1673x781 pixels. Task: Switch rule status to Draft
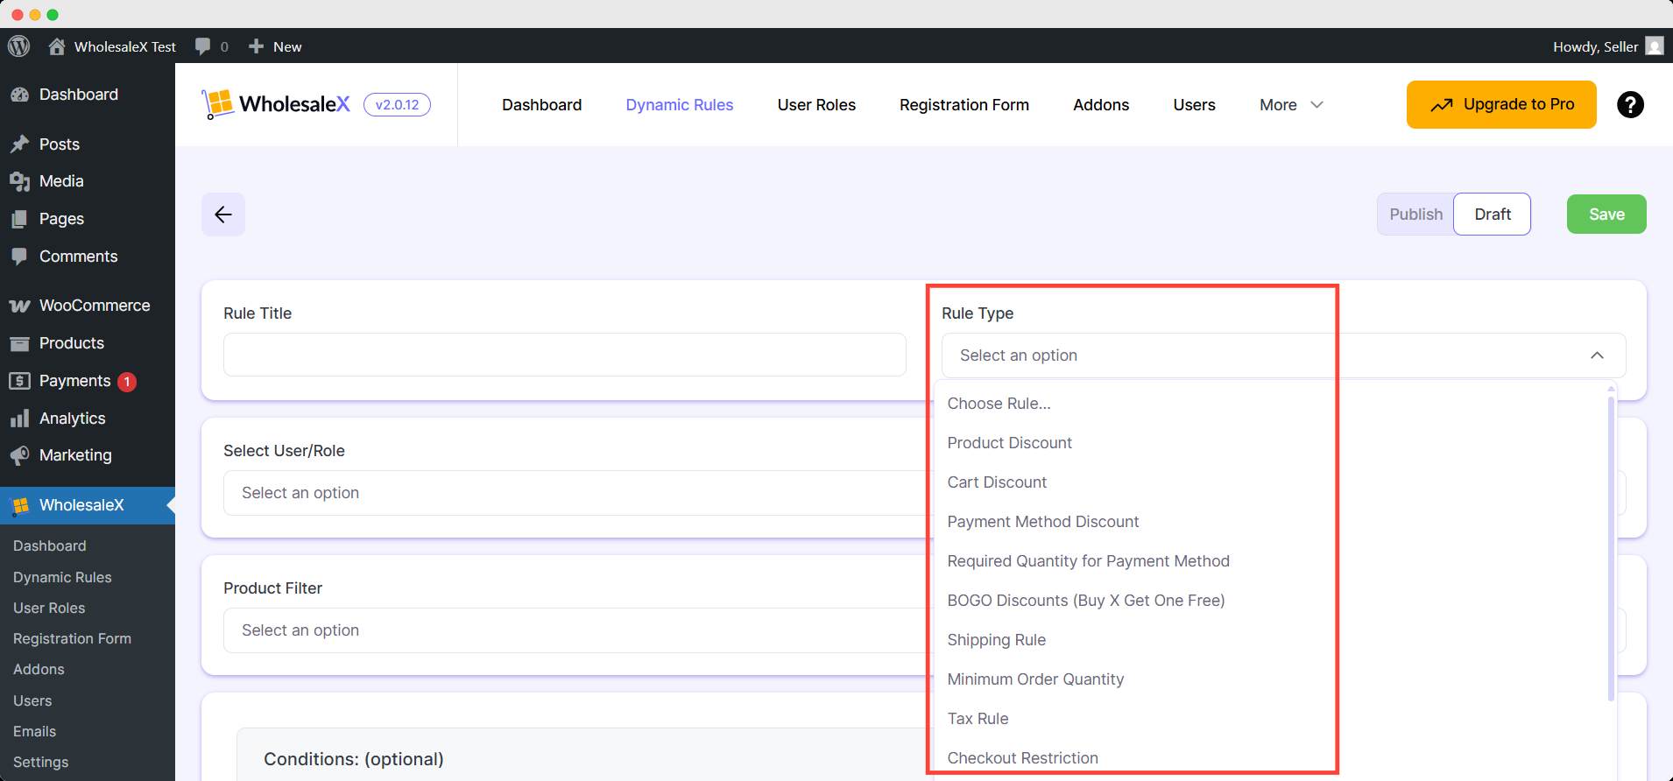pos(1493,215)
